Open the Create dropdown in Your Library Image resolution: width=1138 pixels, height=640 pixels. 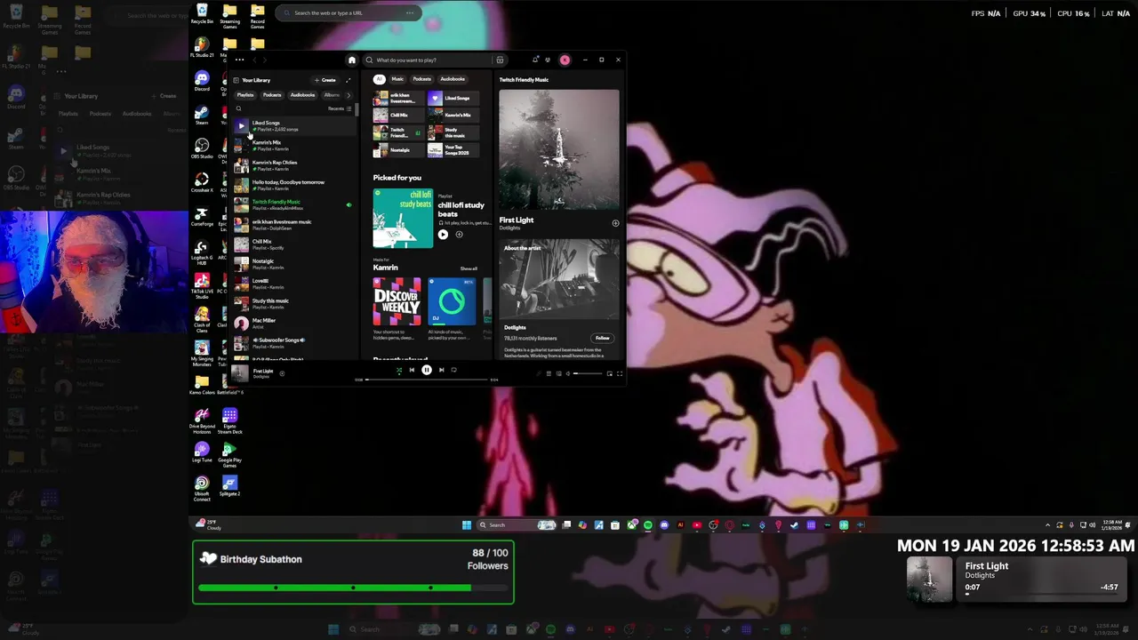pos(325,80)
